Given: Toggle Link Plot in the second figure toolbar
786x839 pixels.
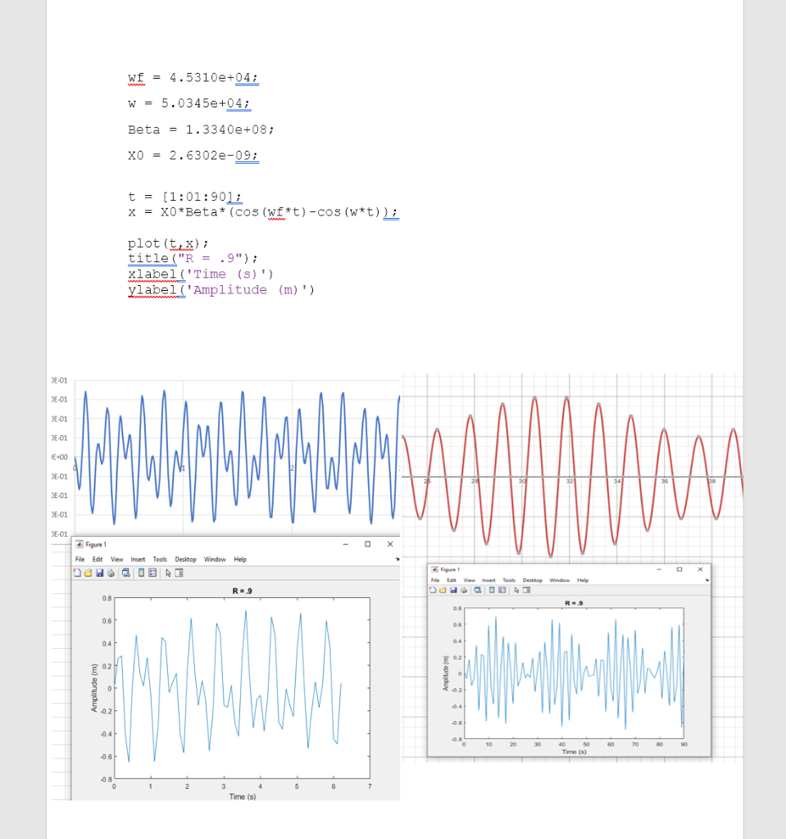Looking at the screenshot, I should coord(477,590).
